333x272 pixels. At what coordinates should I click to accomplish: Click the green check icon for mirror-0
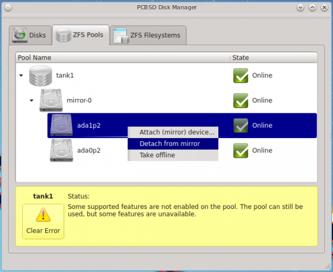pos(241,101)
